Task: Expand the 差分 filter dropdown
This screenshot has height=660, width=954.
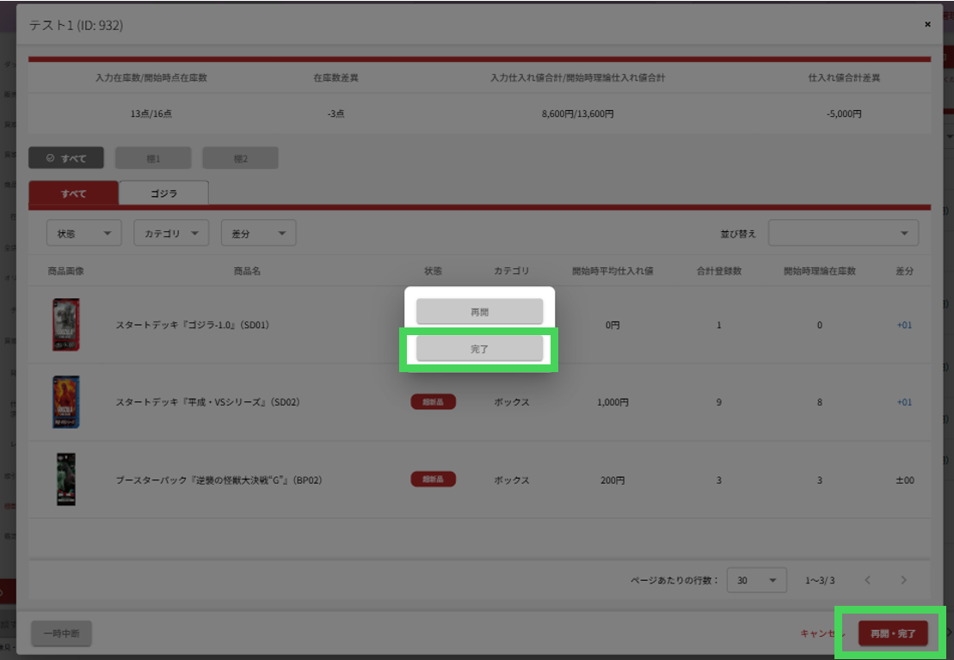Action: click(258, 233)
